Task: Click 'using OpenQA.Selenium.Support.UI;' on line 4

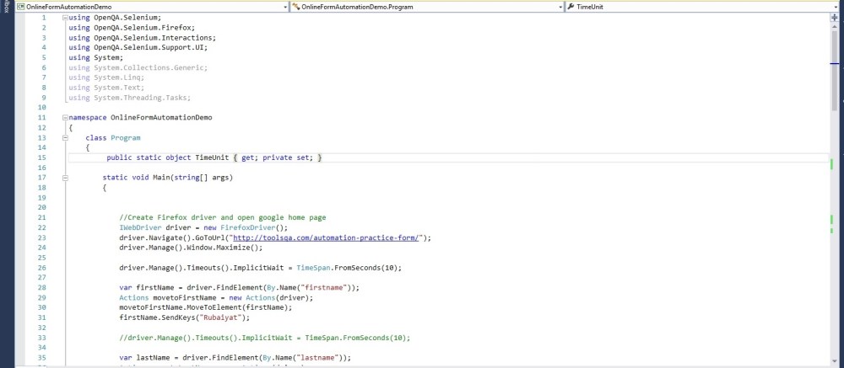Action: pyautogui.click(x=138, y=48)
